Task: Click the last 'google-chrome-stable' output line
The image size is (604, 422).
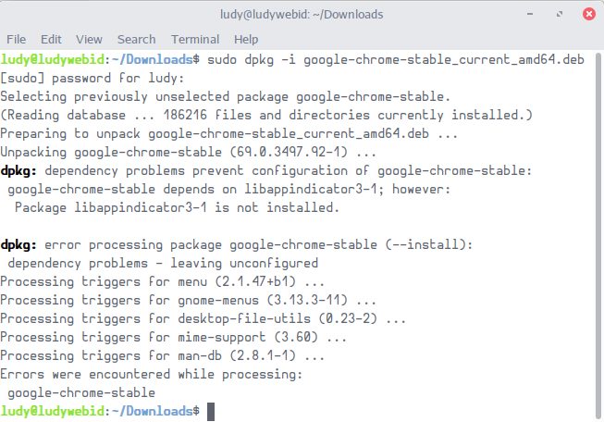Action: (x=81, y=392)
